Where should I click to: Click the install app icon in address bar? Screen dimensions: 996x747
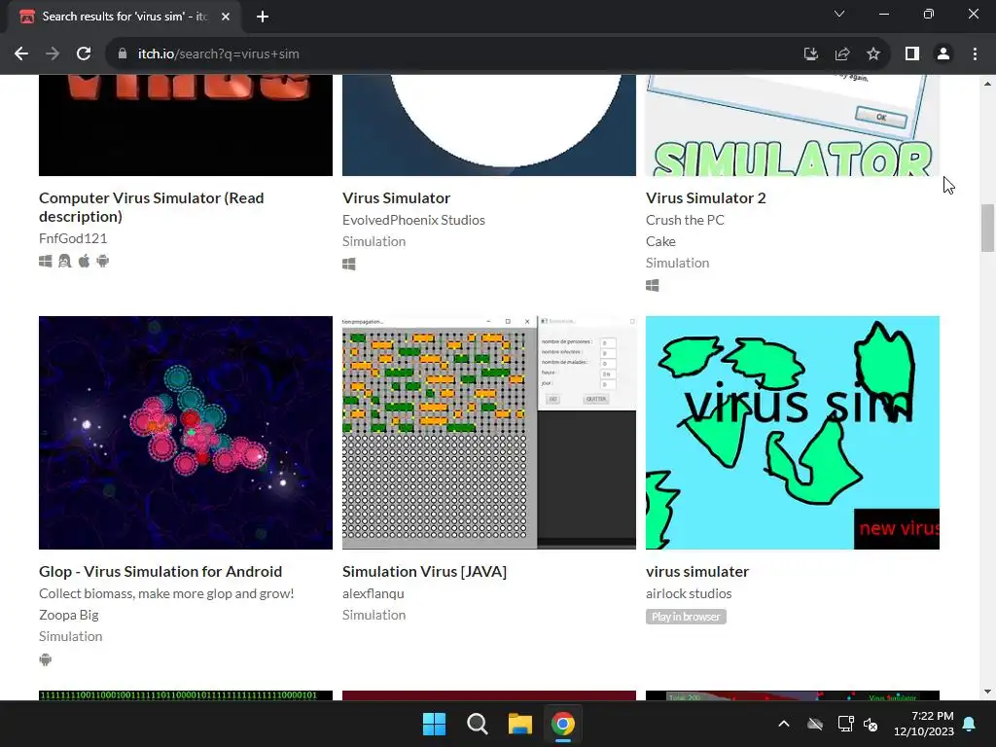811,54
